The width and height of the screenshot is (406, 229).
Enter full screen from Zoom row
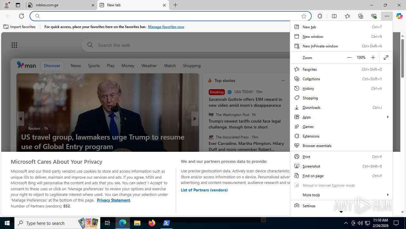(x=386, y=58)
